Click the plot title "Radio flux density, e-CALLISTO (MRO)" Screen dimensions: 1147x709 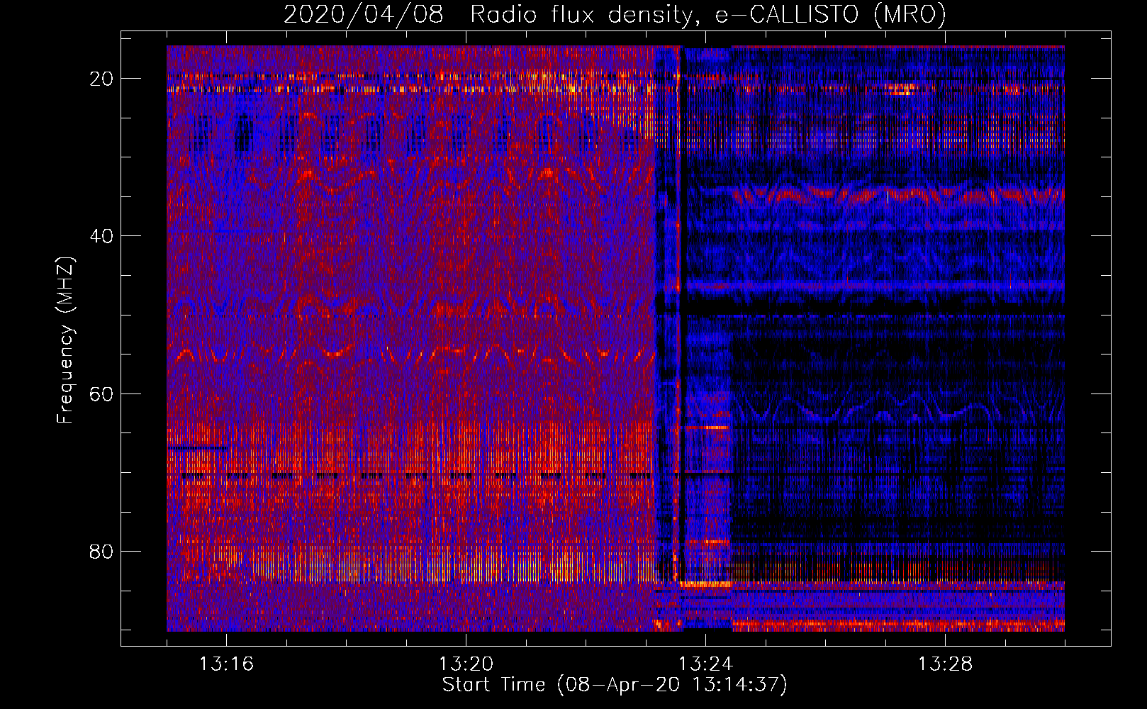pyautogui.click(x=707, y=14)
